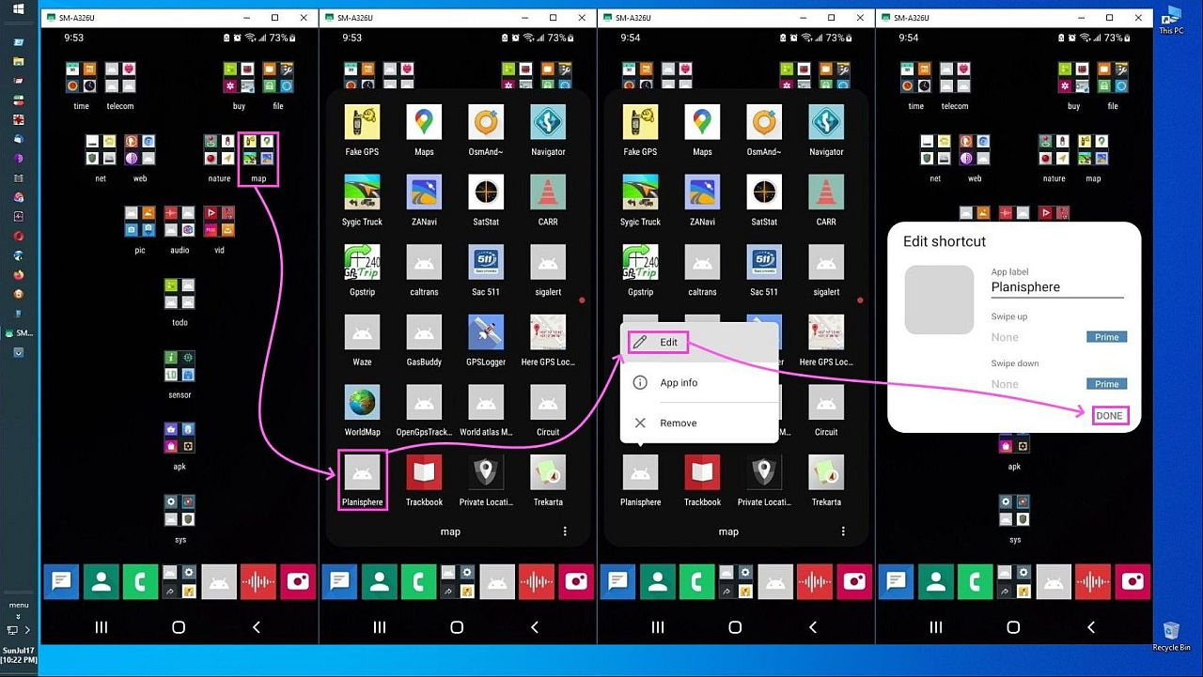Open GPSLogger satellite app icon
Viewport: 1203px width, 677px height.
[486, 332]
